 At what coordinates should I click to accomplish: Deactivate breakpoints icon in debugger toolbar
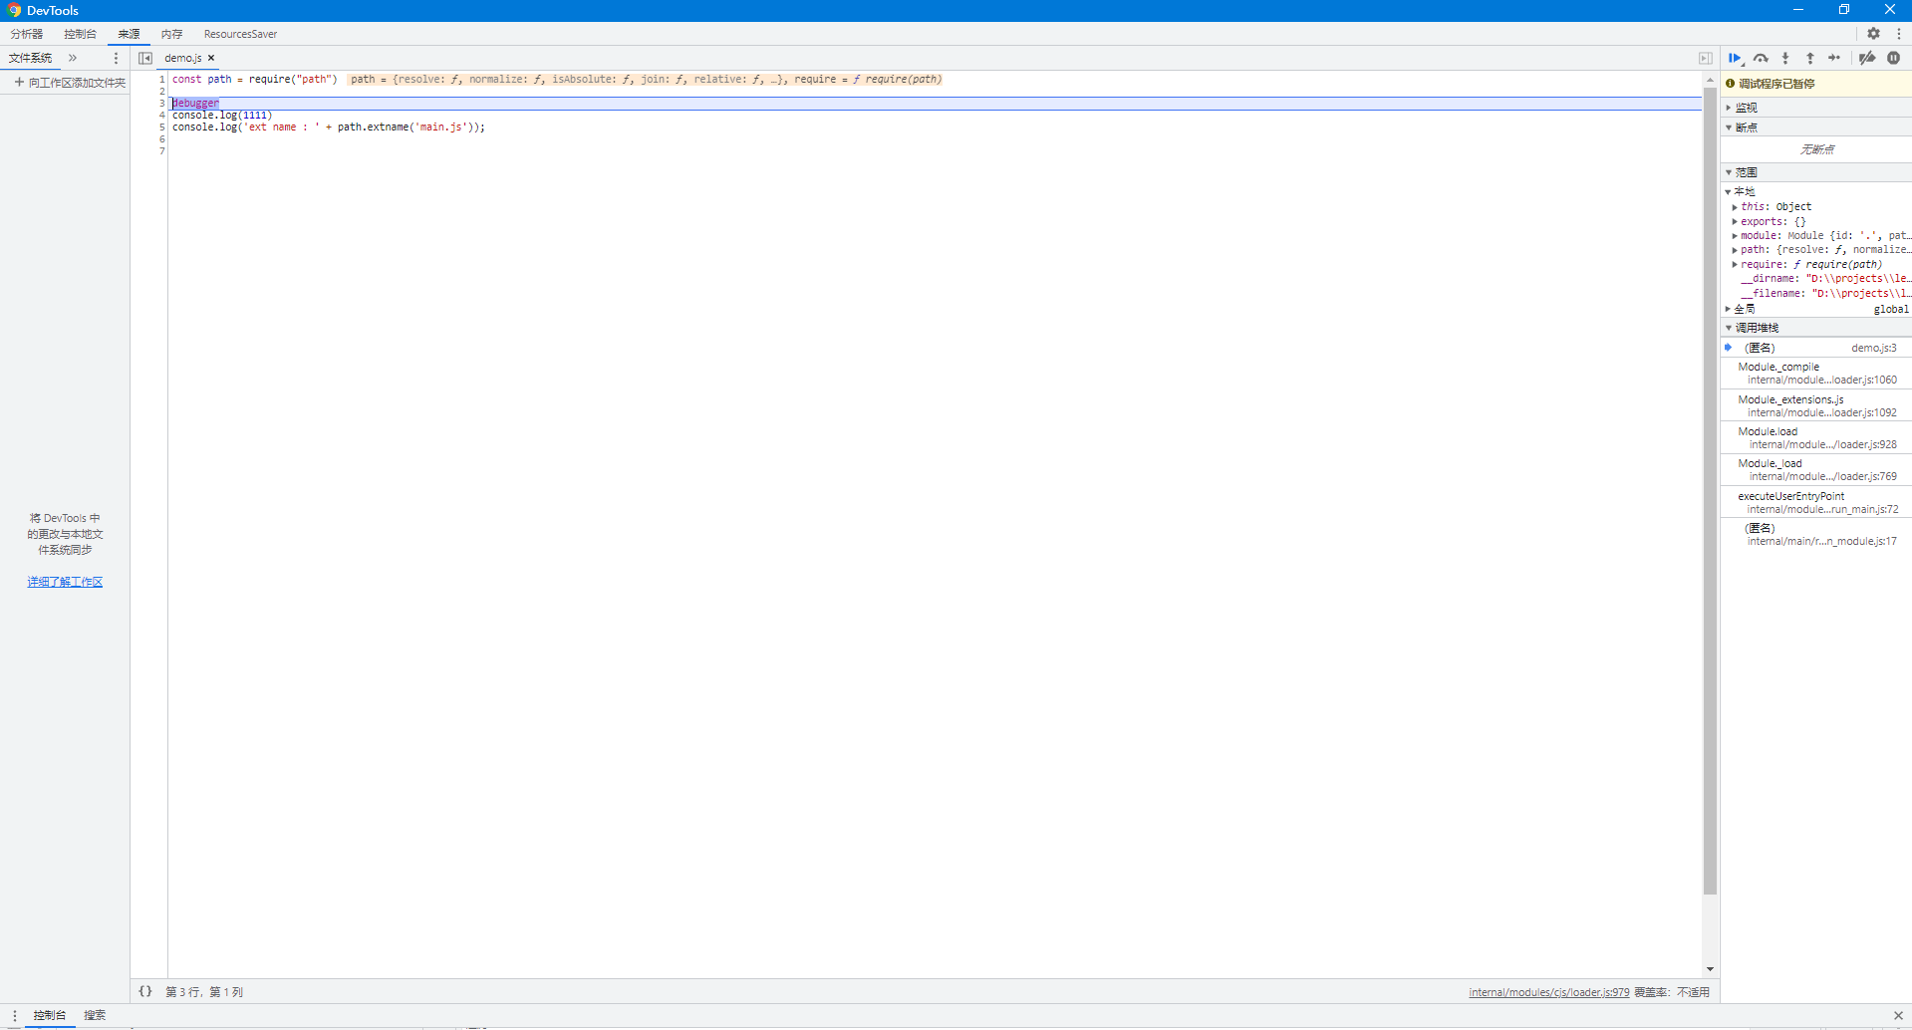coord(1867,58)
